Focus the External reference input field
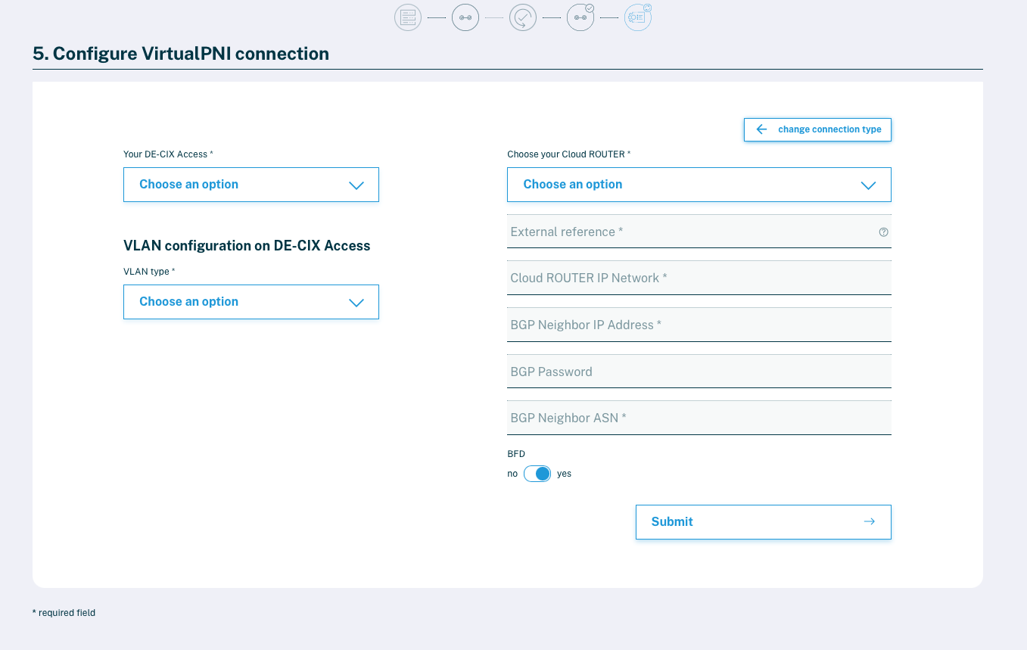 [x=699, y=232]
